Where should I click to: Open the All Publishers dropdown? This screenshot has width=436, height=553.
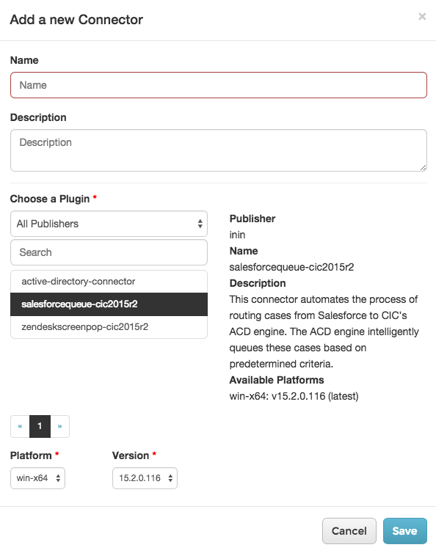click(x=109, y=224)
